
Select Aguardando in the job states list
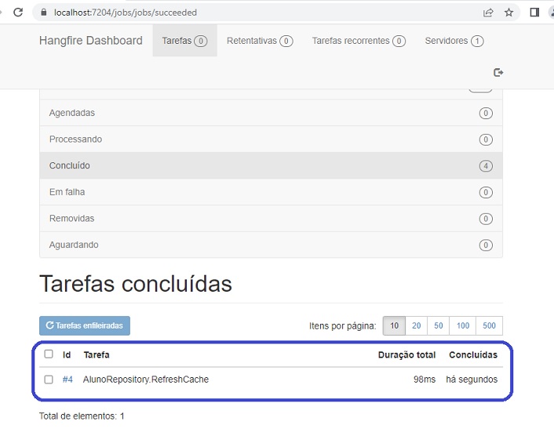pos(271,245)
